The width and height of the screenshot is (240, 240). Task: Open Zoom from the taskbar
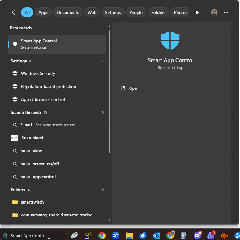click(116, 236)
